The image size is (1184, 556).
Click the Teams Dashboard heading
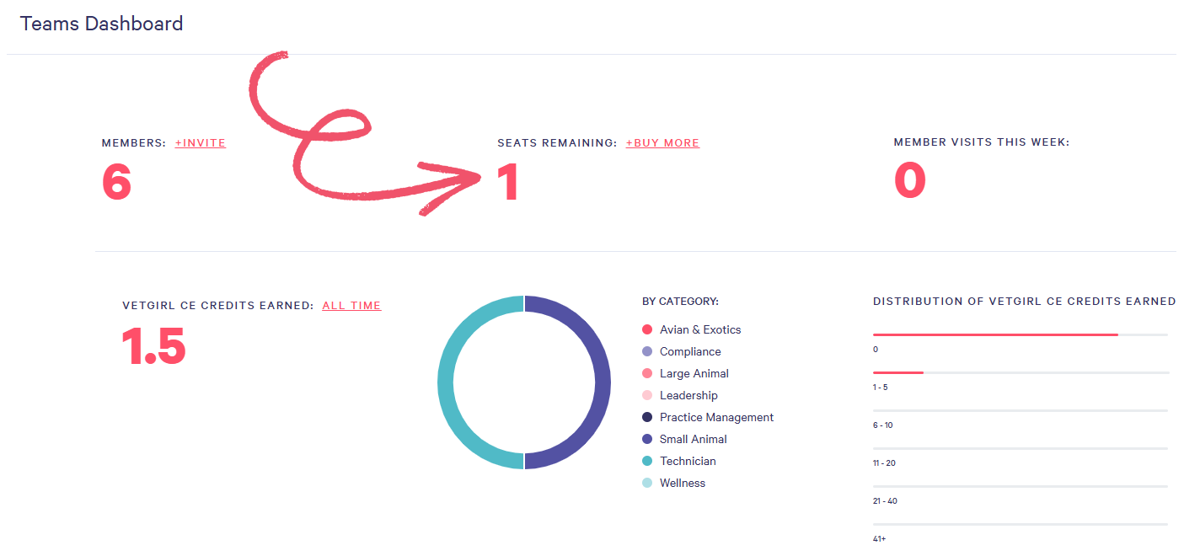tap(101, 24)
